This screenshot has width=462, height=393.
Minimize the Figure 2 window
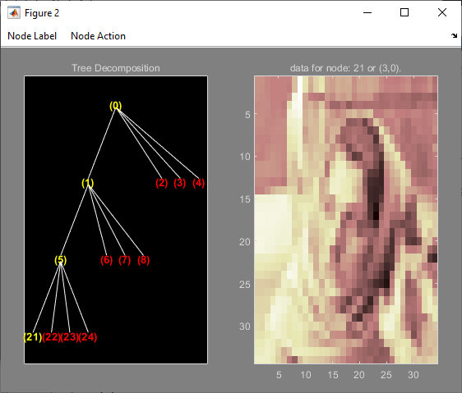pyautogui.click(x=367, y=12)
